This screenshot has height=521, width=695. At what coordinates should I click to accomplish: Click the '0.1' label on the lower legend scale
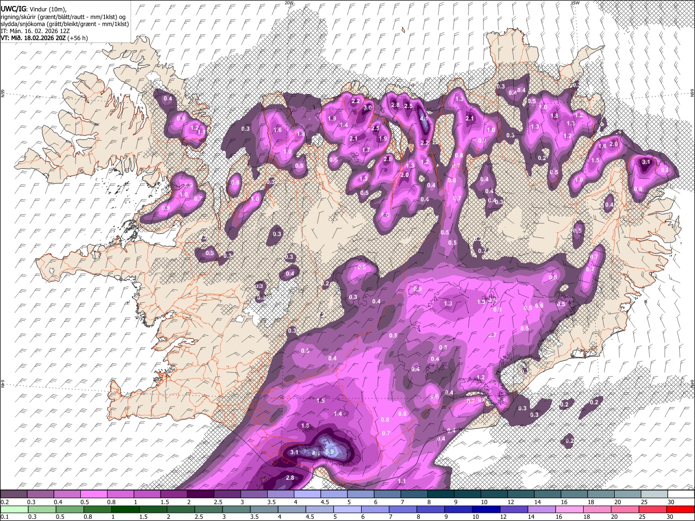point(4,516)
